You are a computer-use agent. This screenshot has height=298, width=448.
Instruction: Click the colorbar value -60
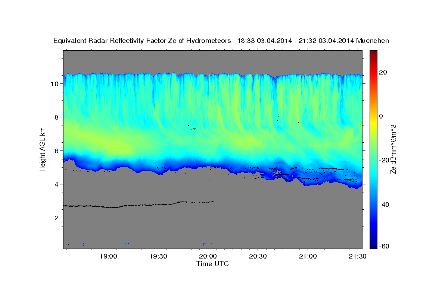[x=385, y=247]
